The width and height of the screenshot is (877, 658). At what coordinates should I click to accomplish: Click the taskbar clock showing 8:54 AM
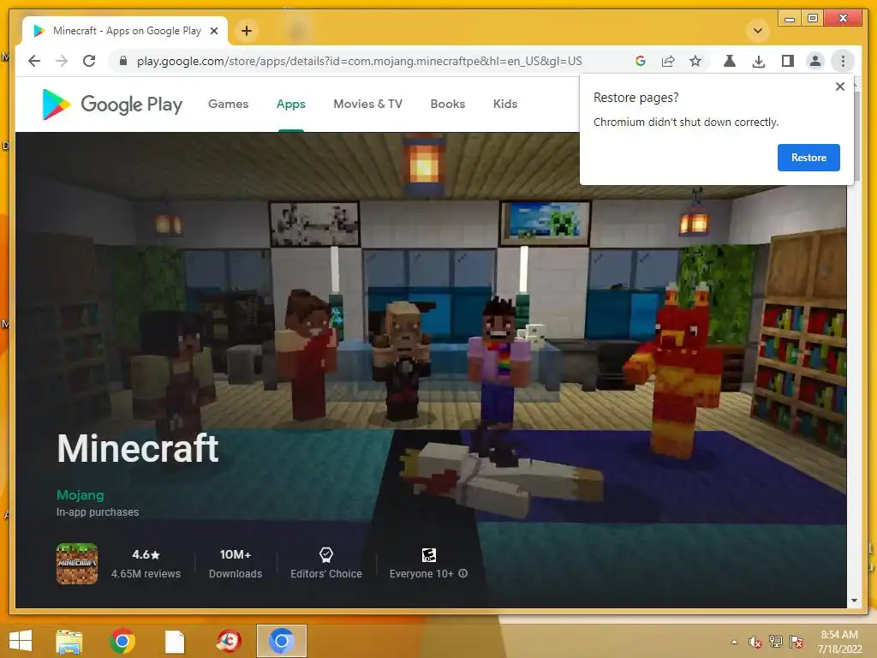pyautogui.click(x=839, y=642)
